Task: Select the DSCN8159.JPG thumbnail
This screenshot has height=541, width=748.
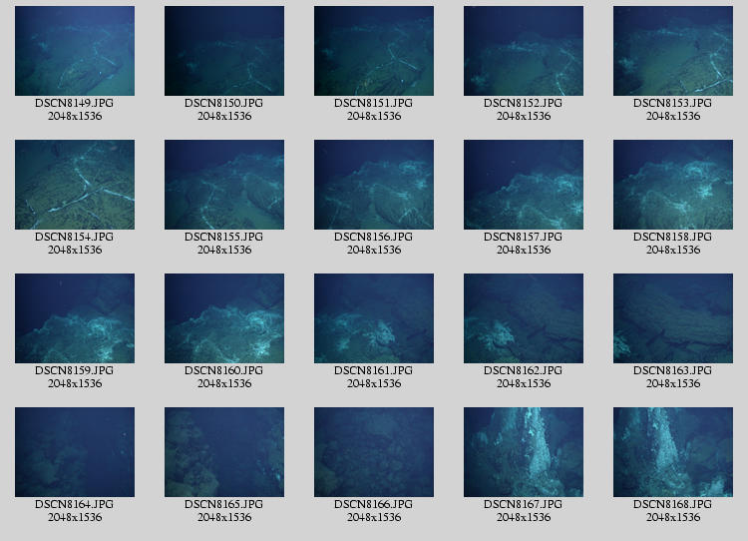Action: 75,318
